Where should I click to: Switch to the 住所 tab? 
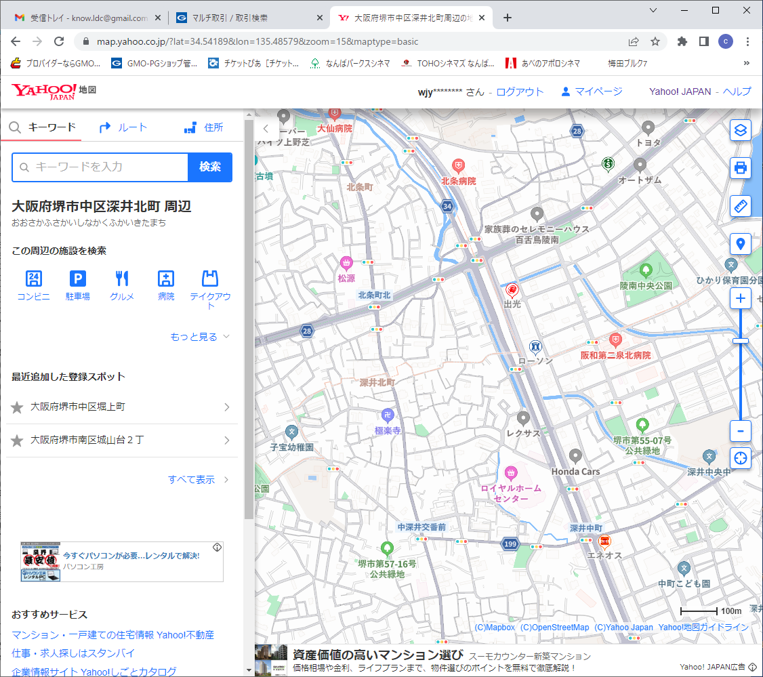(203, 127)
